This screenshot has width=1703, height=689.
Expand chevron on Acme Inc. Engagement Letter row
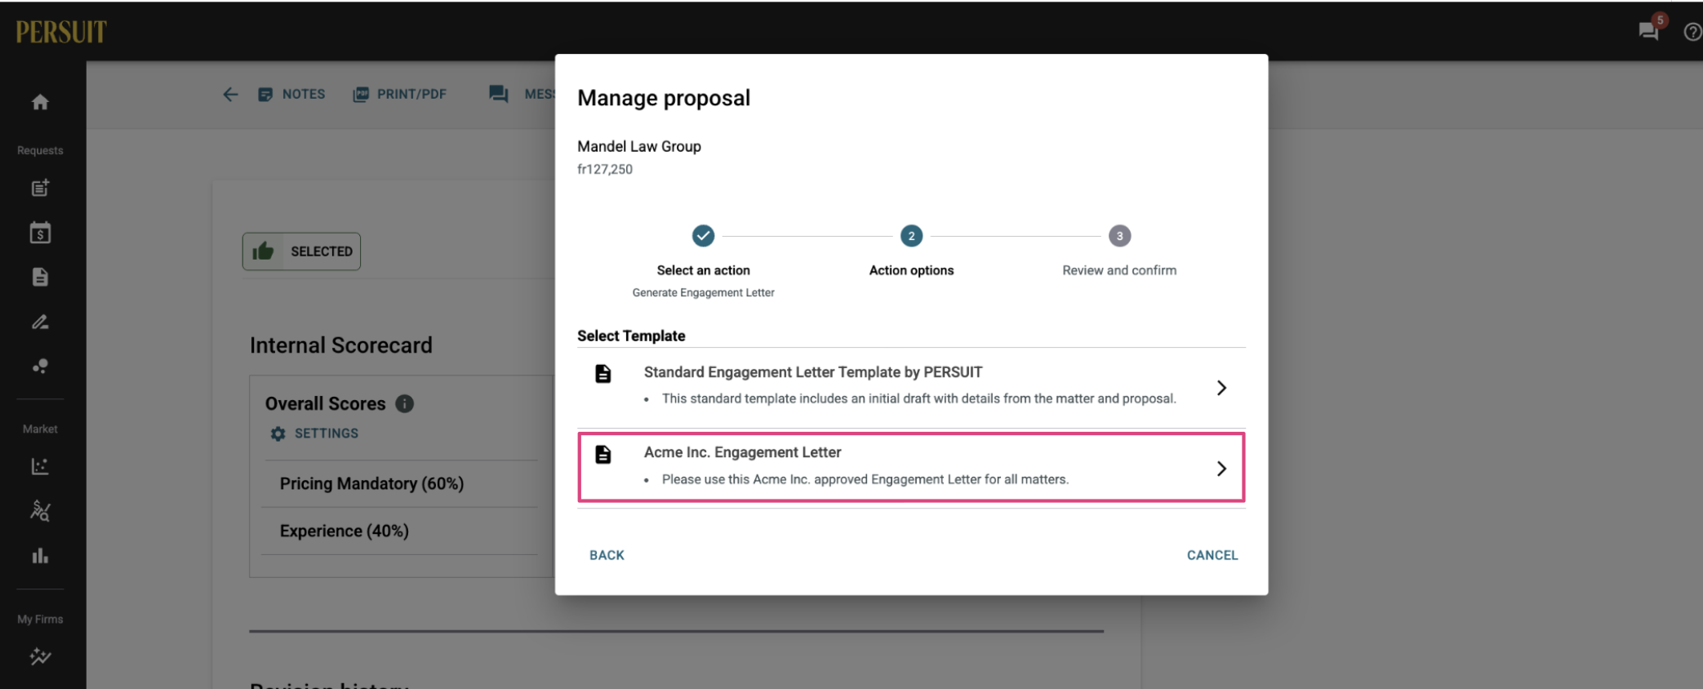pos(1221,469)
